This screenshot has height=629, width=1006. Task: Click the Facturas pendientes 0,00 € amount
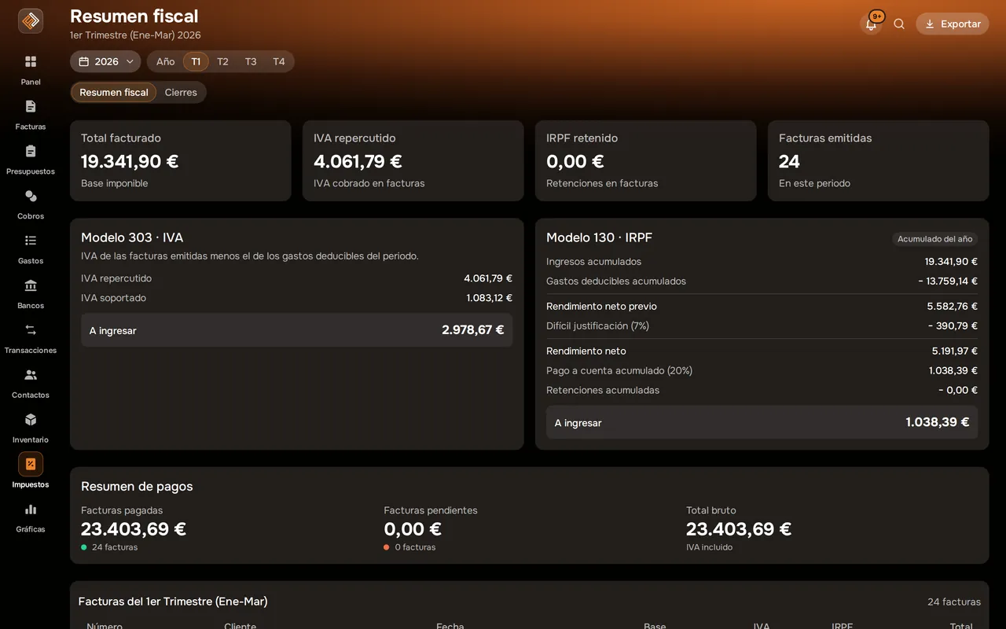coord(413,529)
